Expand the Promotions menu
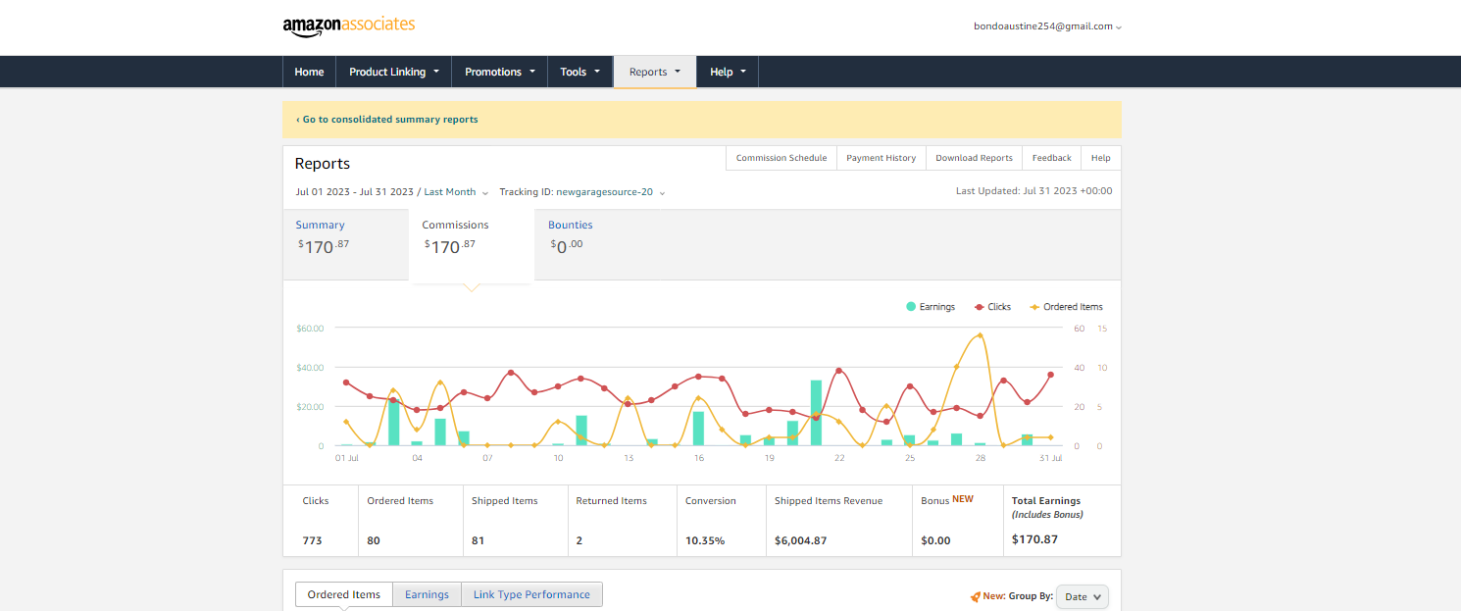 click(x=500, y=72)
